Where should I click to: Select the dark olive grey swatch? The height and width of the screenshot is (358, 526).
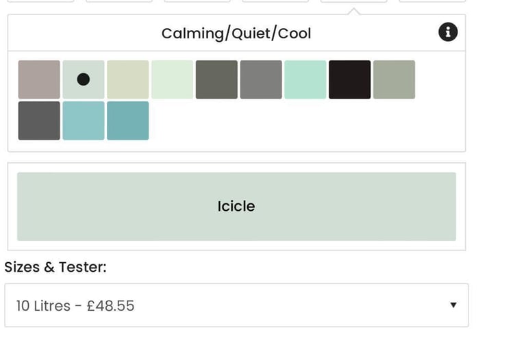click(216, 80)
